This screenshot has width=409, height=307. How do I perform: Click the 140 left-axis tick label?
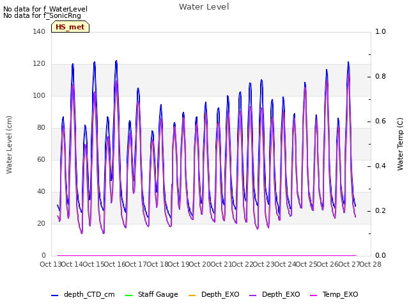coord(39,31)
